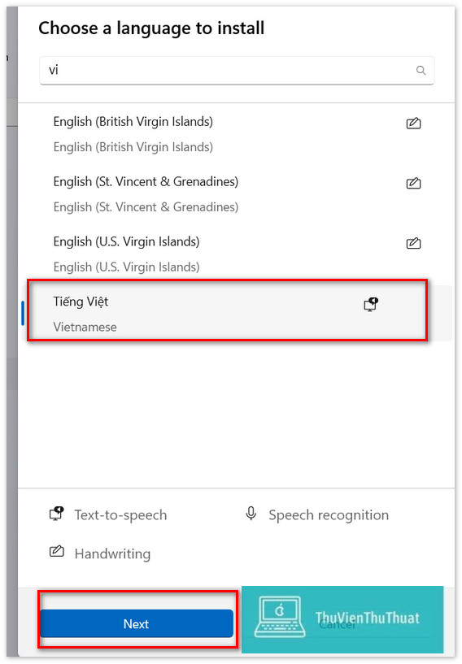Click the search magnifier icon
462x664 pixels.
(421, 70)
